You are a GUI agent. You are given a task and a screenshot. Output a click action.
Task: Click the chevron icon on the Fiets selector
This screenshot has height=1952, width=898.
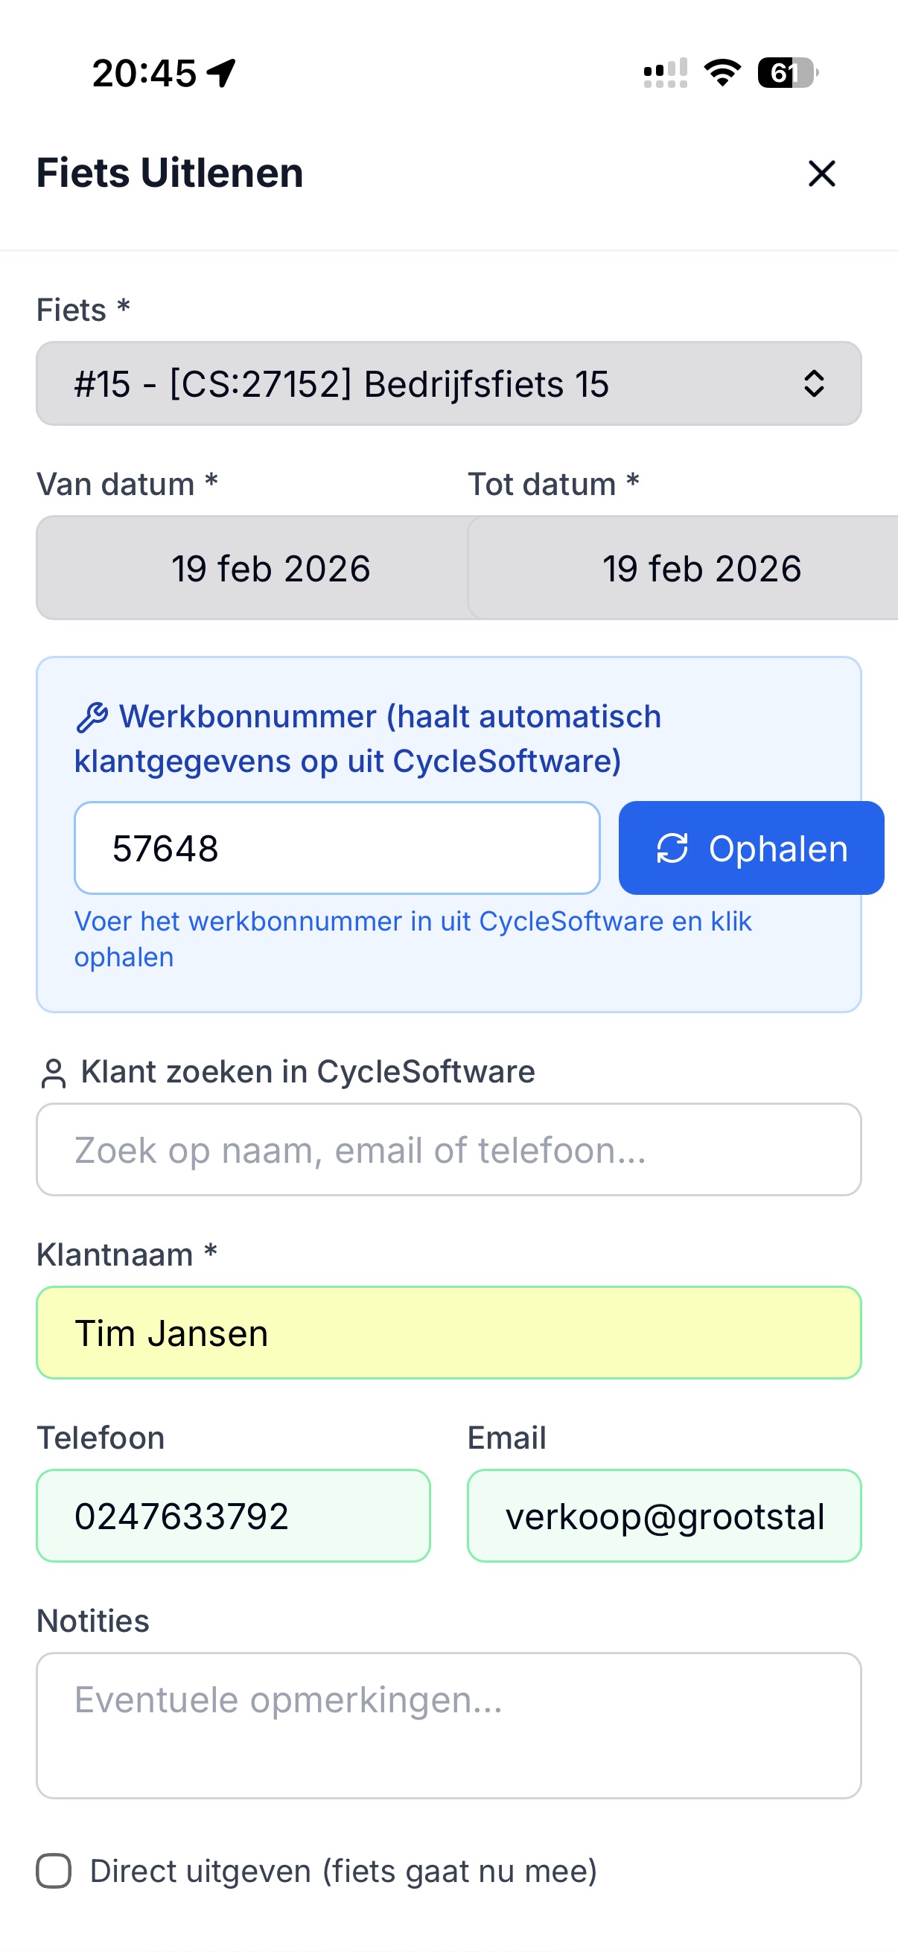tap(813, 383)
